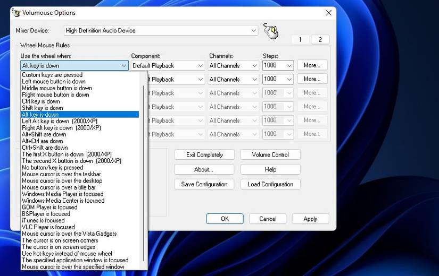The height and width of the screenshot is (276, 439).
Task: Select 'Mouse cursor is over the specified window'
Action: [x=80, y=267]
